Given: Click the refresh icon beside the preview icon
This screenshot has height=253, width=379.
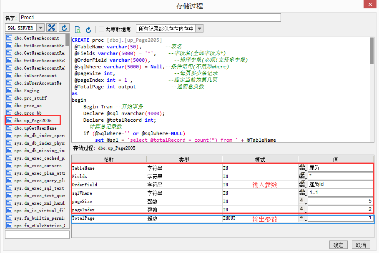Looking at the screenshot, I should click(x=88, y=30).
